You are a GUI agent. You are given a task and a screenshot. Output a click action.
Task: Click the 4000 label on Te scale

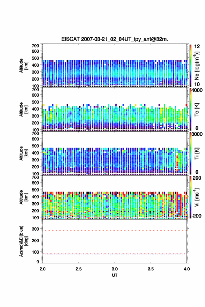(x=197, y=90)
